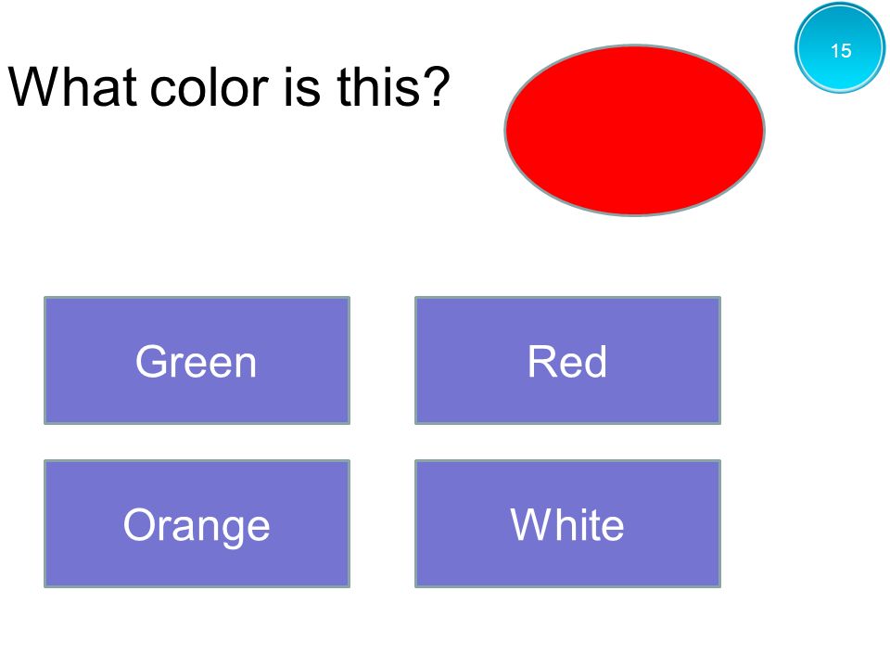The width and height of the screenshot is (890, 668).
Task: Click the red ellipse beside the question
Action: [634, 130]
